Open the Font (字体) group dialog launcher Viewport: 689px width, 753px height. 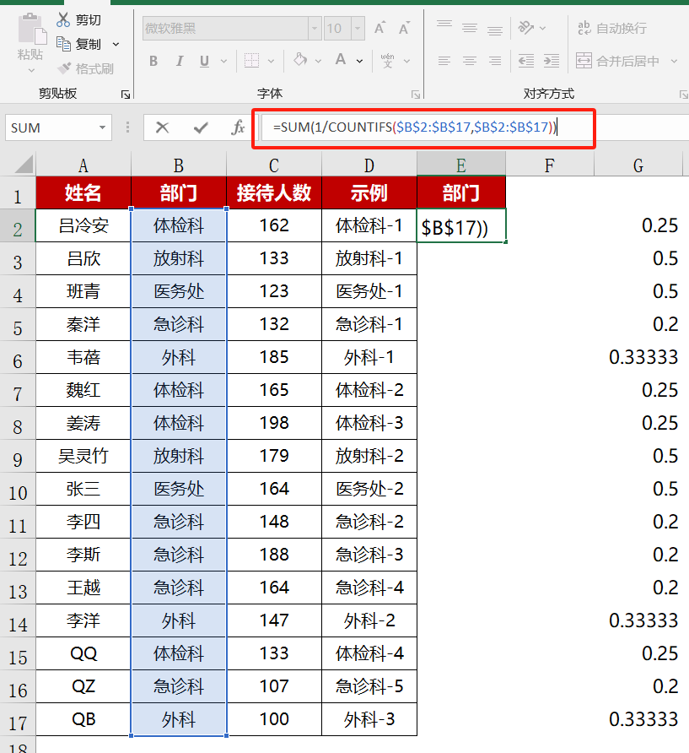[416, 95]
